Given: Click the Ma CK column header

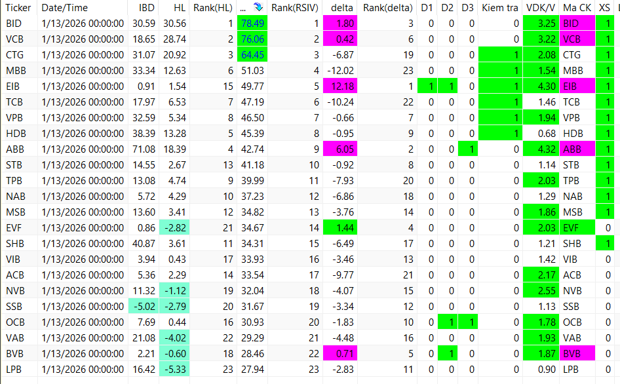Looking at the screenshot, I should 577,7.
